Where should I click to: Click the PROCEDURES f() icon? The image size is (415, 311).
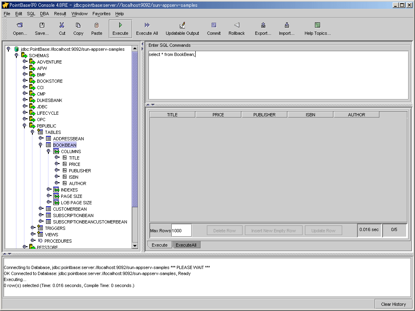tap(40, 241)
